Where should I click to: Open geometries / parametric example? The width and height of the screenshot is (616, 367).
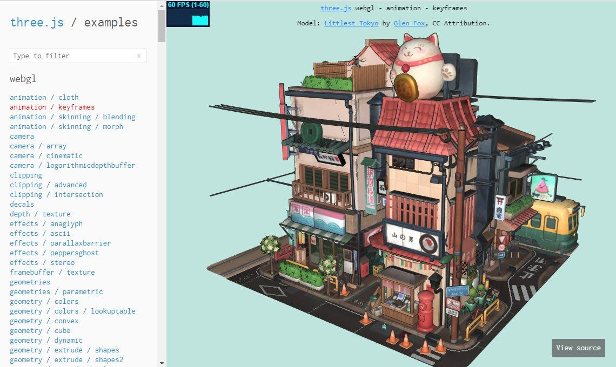[x=56, y=291]
